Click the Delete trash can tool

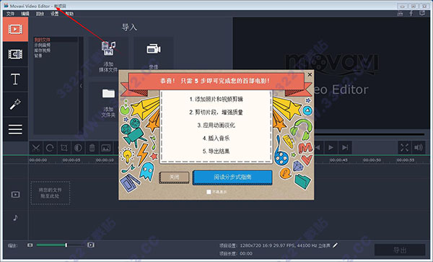[92, 148]
